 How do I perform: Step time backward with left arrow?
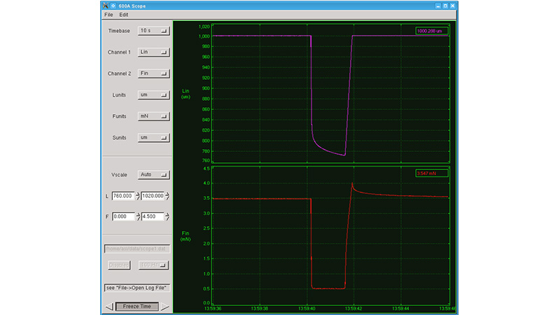pyautogui.click(x=109, y=307)
